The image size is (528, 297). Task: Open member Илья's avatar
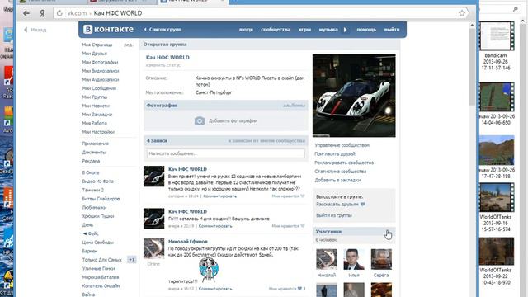[354, 259]
